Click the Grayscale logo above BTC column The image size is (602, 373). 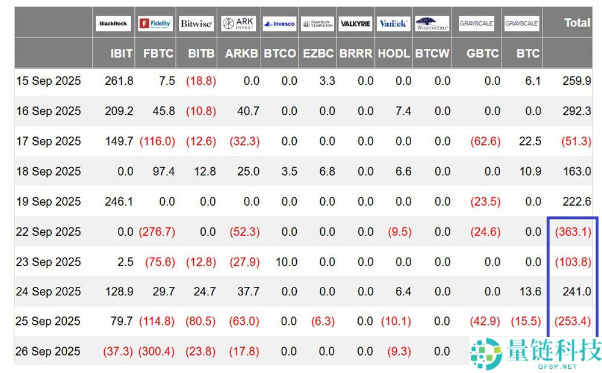point(522,23)
